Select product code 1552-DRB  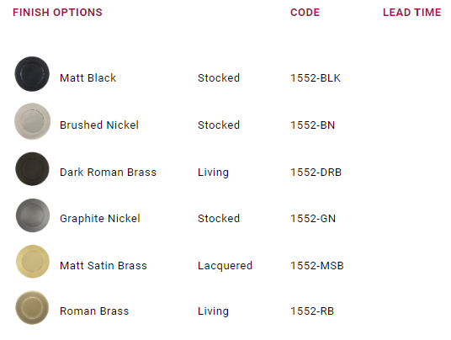(316, 173)
